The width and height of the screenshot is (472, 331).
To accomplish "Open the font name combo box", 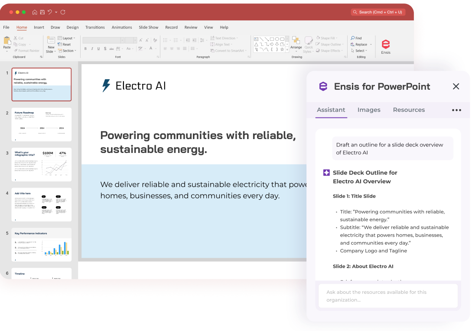I will 103,40.
